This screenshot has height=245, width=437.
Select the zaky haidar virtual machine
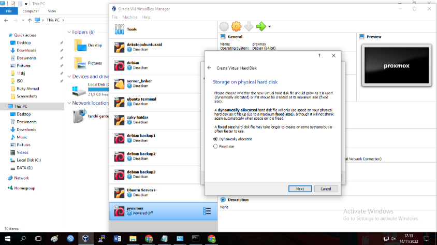pyautogui.click(x=163, y=120)
